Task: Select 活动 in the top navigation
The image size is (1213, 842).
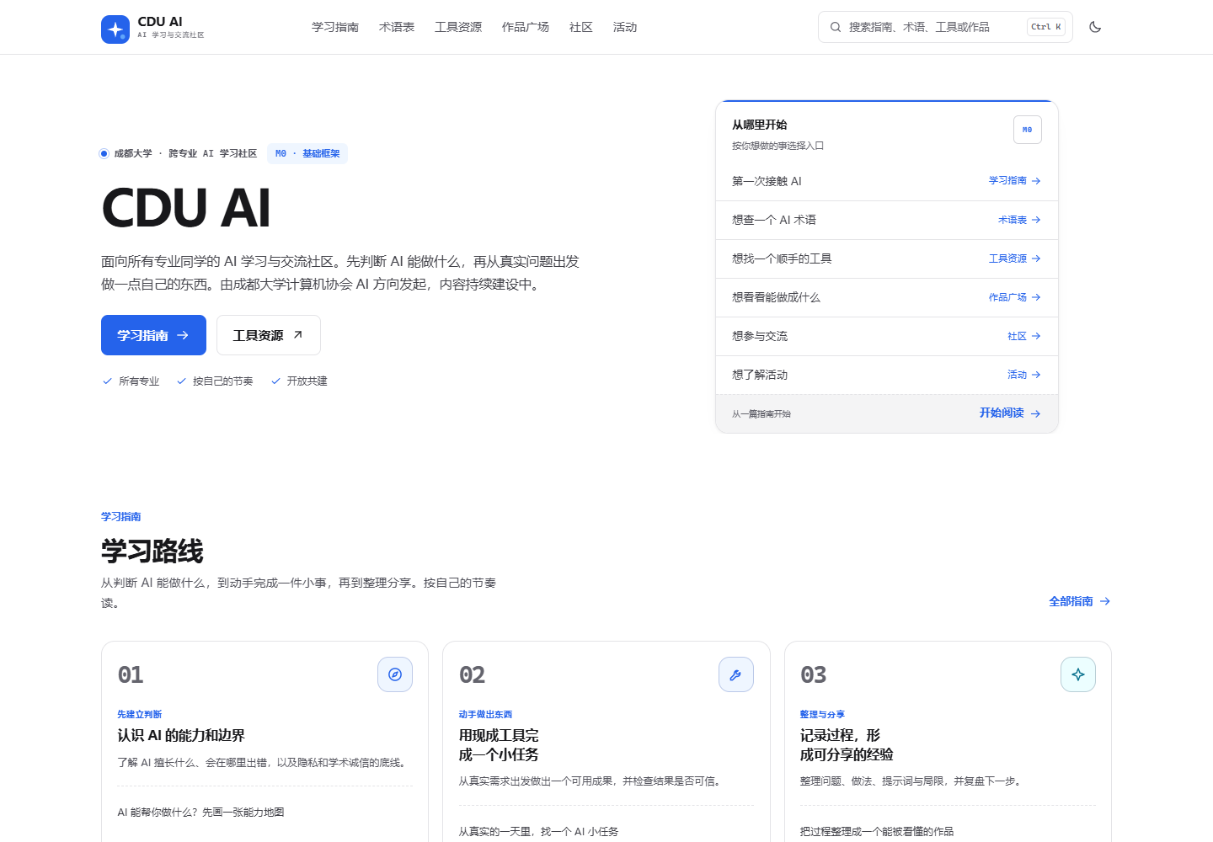Action: [x=625, y=27]
